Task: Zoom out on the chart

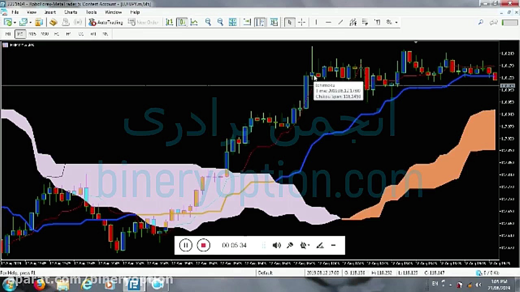Action: (220, 22)
